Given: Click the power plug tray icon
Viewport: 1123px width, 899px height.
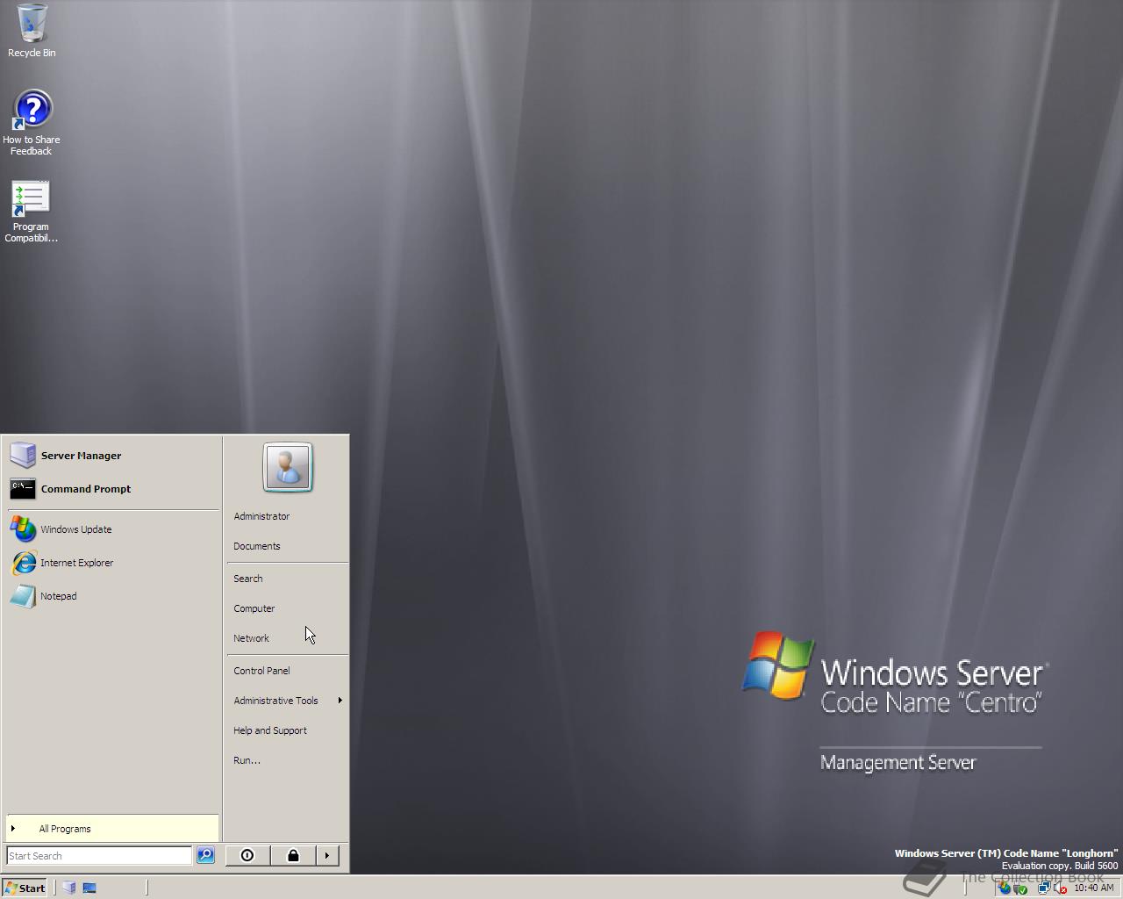Looking at the screenshot, I should 1020,888.
